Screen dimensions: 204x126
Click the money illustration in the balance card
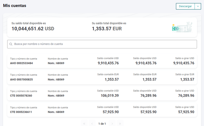(x=182, y=27)
